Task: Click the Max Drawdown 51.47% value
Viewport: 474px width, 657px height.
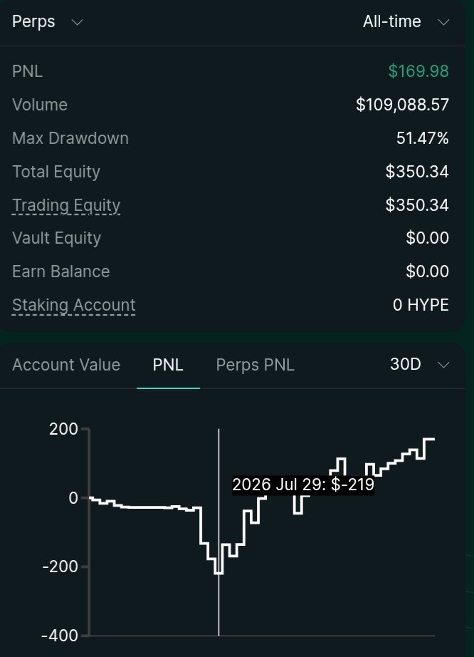Action: coord(423,138)
